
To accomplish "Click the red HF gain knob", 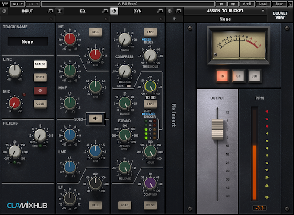I will coord(70,39).
